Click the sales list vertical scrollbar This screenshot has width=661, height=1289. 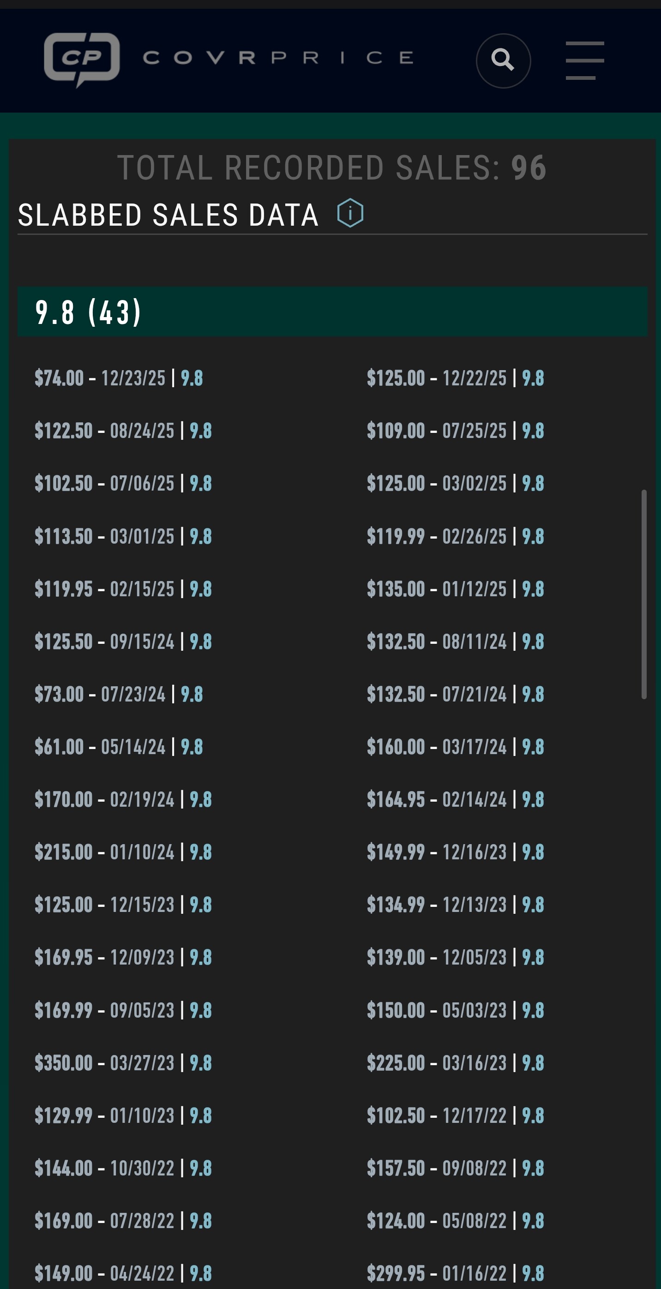pyautogui.click(x=643, y=594)
